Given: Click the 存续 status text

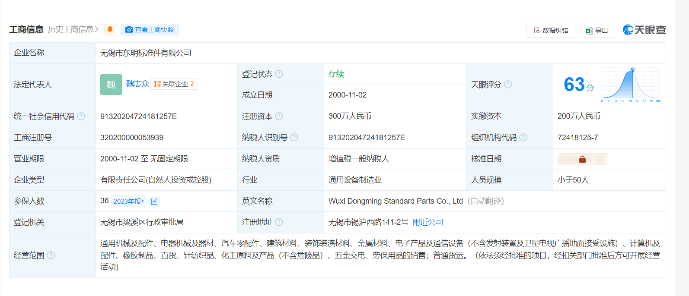Looking at the screenshot, I should (336, 74).
